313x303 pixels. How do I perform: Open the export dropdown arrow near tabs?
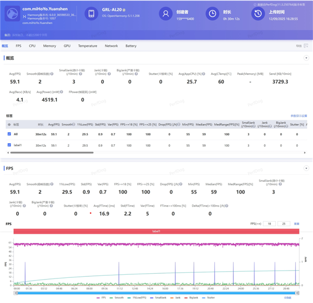point(306,46)
